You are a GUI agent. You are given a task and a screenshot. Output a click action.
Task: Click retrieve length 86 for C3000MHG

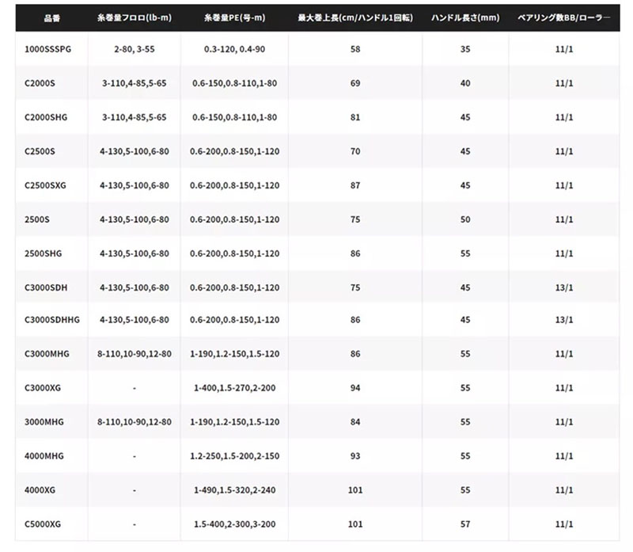point(355,354)
